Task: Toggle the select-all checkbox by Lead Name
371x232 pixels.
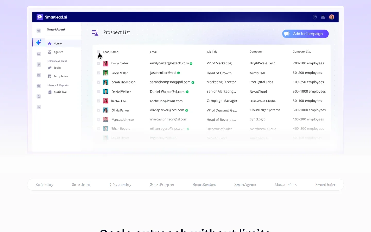Action: click(99, 52)
